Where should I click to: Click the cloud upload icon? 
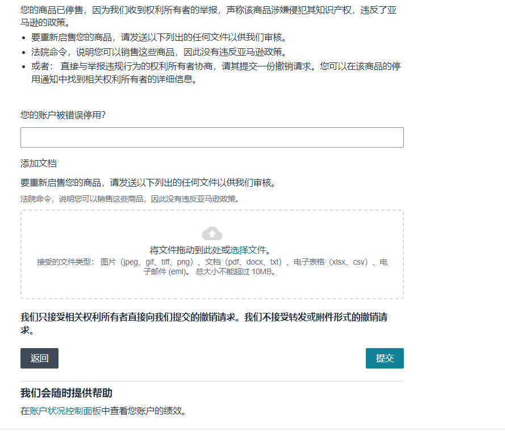(x=212, y=234)
